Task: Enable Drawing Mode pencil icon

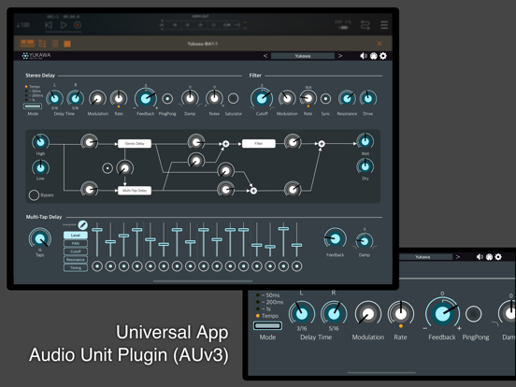Action: coord(83,225)
